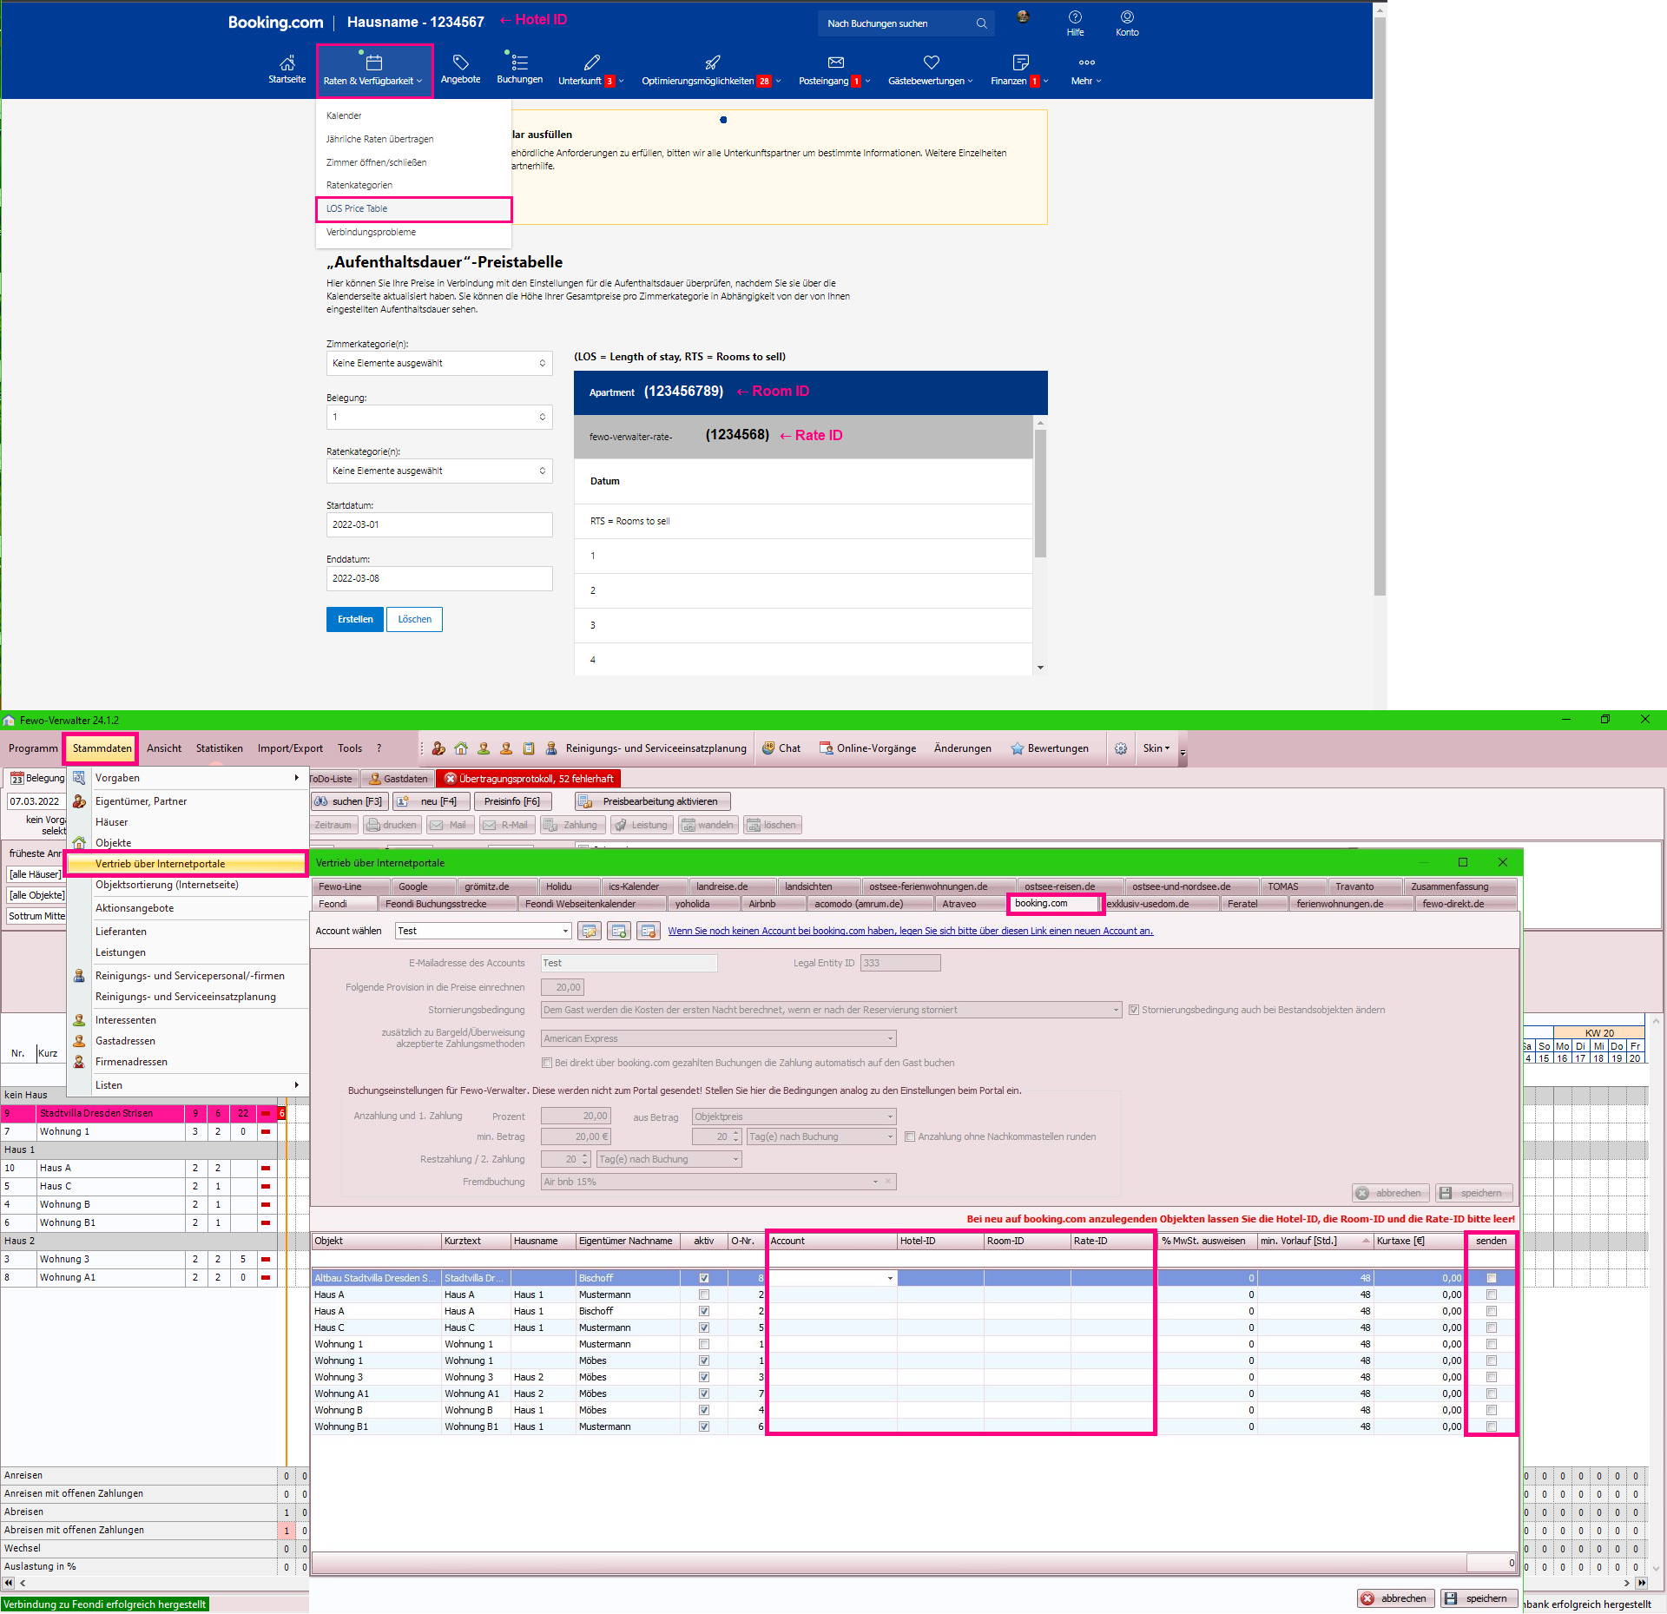Click the bottom speichern button

coord(1479,1598)
